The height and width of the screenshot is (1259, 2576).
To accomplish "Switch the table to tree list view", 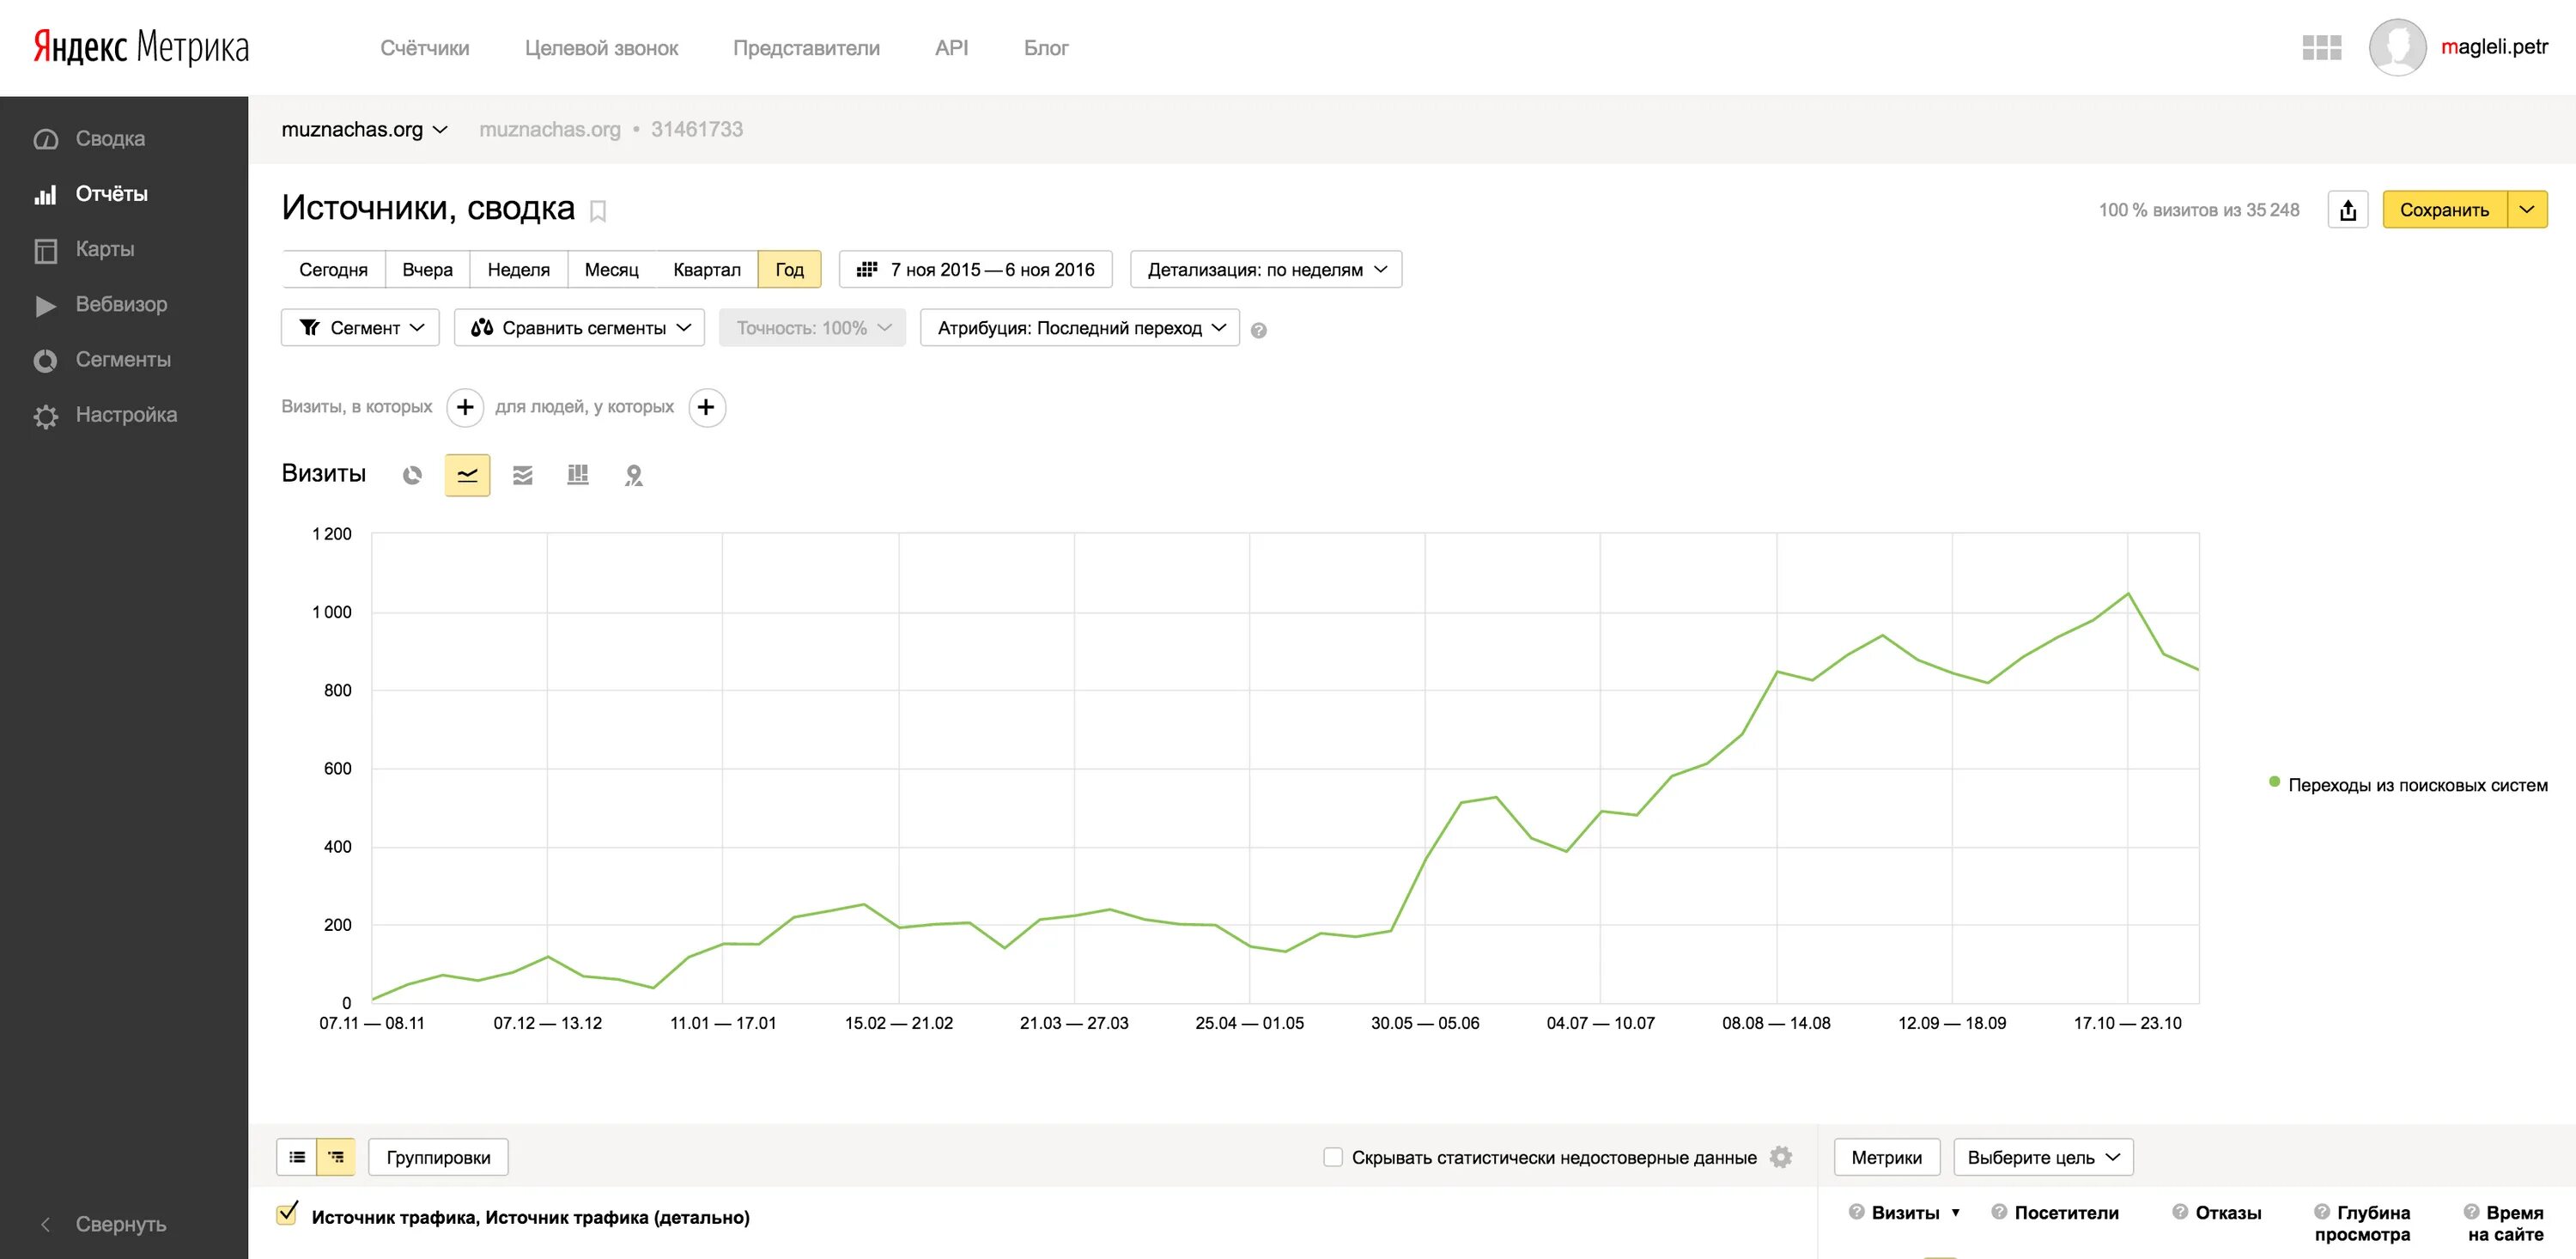I will [x=336, y=1157].
